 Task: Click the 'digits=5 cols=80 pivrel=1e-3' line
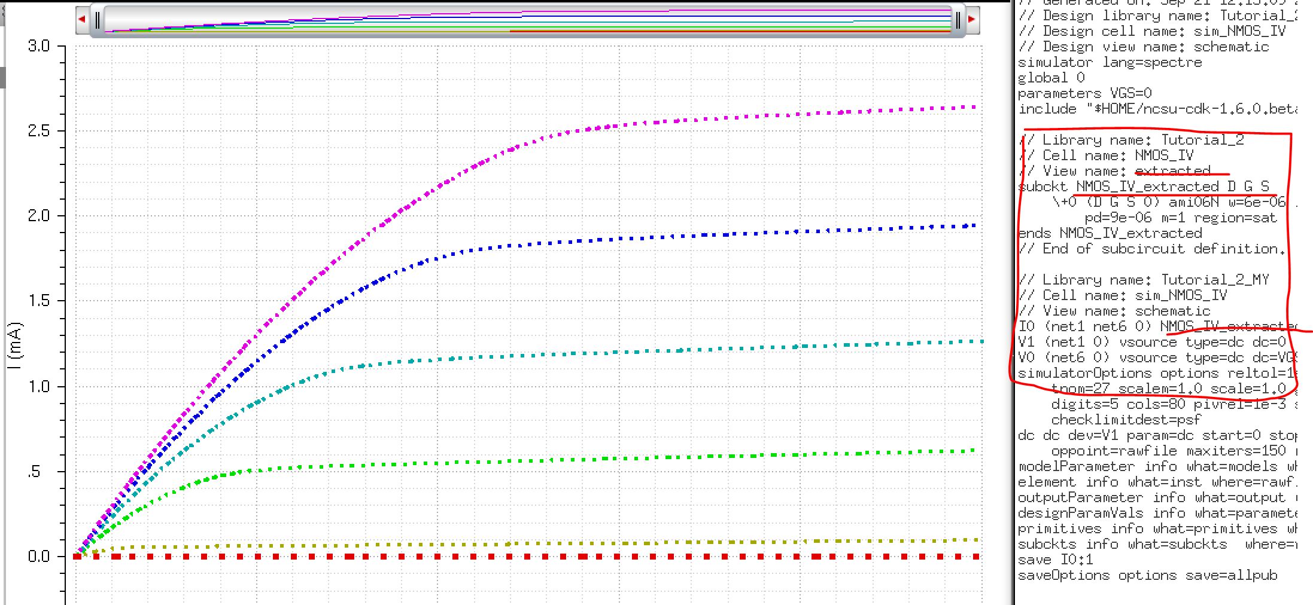coord(1174,405)
